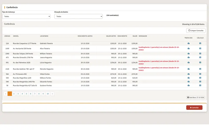Image resolution: width=209 pixels, height=131 pixels.
Task: Open calculation icon for Marcelo Nogueira
Action: click(200, 69)
